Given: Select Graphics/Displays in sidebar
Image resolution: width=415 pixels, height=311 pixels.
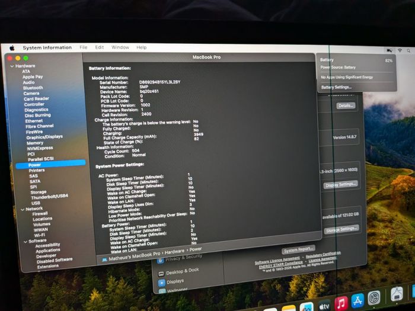Looking at the screenshot, I should [44, 137].
